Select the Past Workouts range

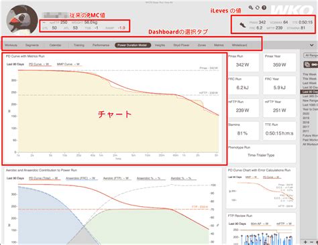(x=310, y=140)
